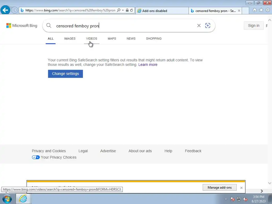Screen dimensions: 272x204
Task: Refresh the page with the reload icon
Action: [131, 10]
